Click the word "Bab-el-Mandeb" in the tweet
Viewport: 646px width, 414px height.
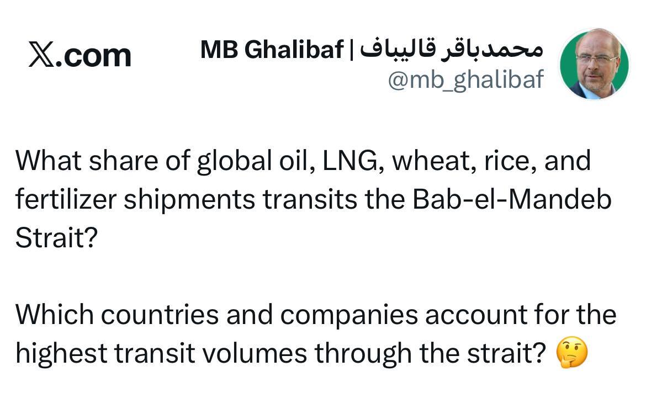point(512,199)
